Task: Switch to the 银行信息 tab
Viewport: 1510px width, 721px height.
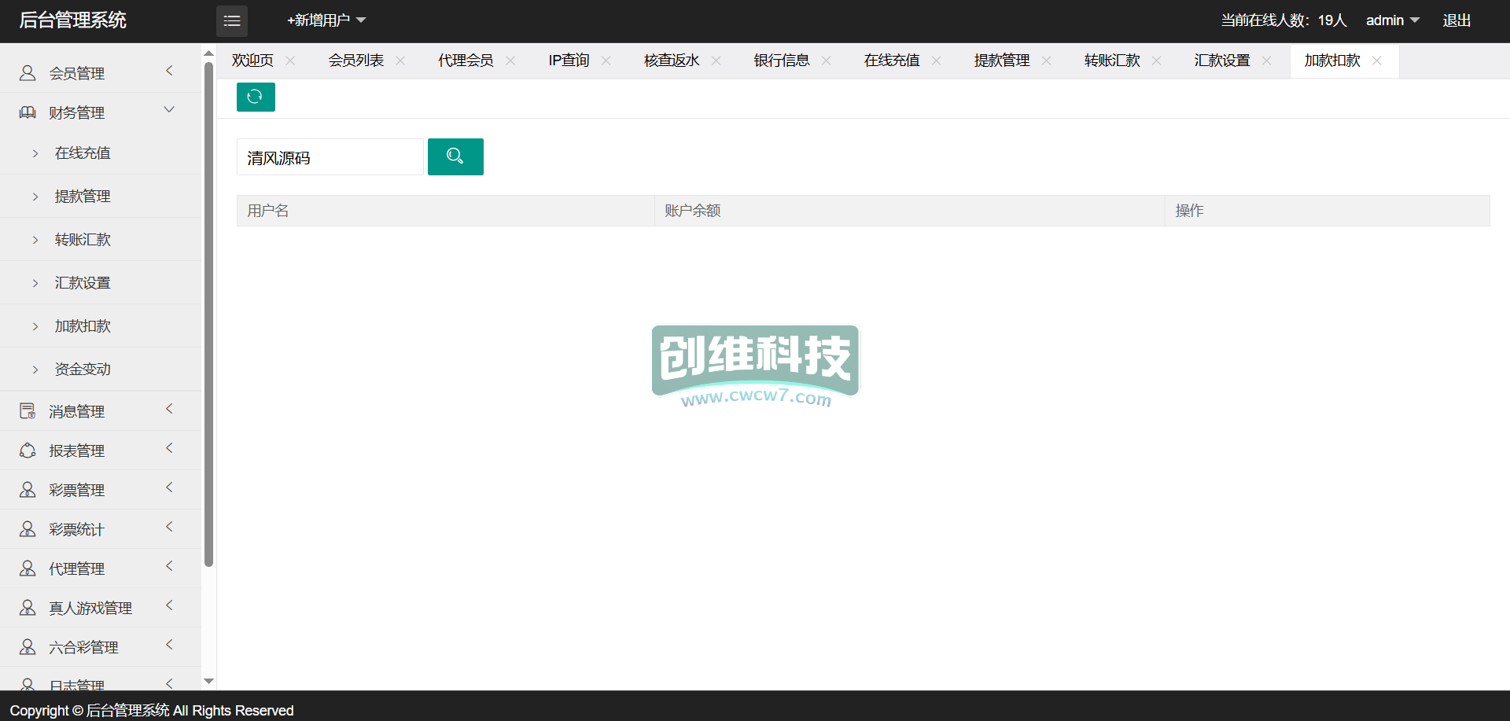Action: pyautogui.click(x=782, y=61)
